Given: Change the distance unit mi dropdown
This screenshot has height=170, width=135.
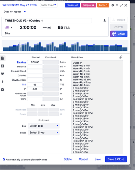Looking at the screenshot, I should 65,66.
